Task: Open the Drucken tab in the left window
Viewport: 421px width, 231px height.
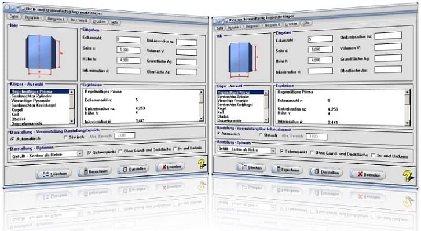Action: click(x=100, y=21)
